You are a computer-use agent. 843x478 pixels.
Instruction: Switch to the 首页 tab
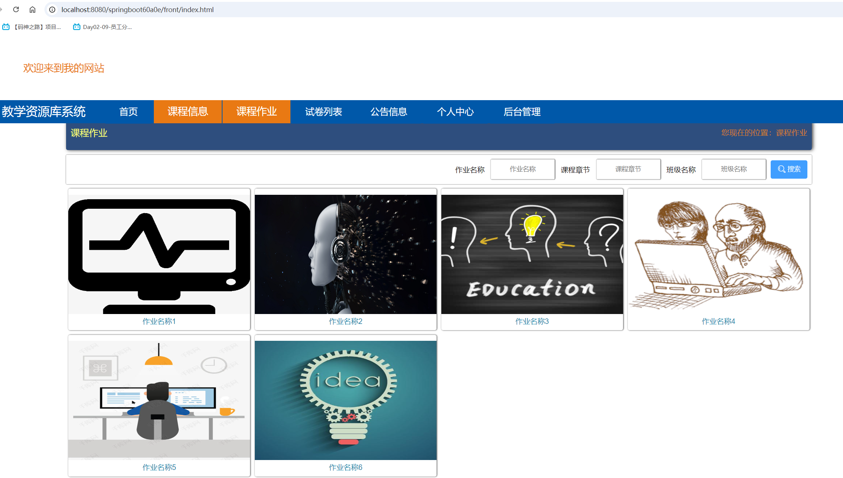pyautogui.click(x=129, y=112)
